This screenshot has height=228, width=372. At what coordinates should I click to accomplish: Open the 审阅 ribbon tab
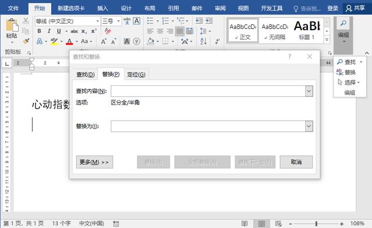point(220,8)
